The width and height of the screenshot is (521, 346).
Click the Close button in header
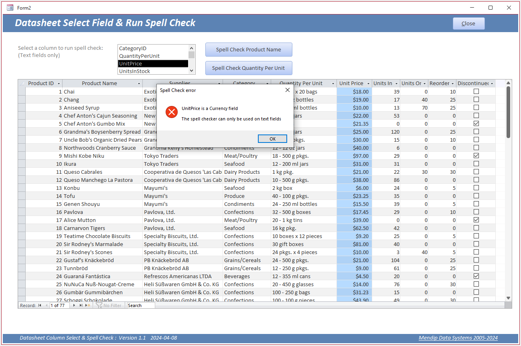pyautogui.click(x=468, y=23)
